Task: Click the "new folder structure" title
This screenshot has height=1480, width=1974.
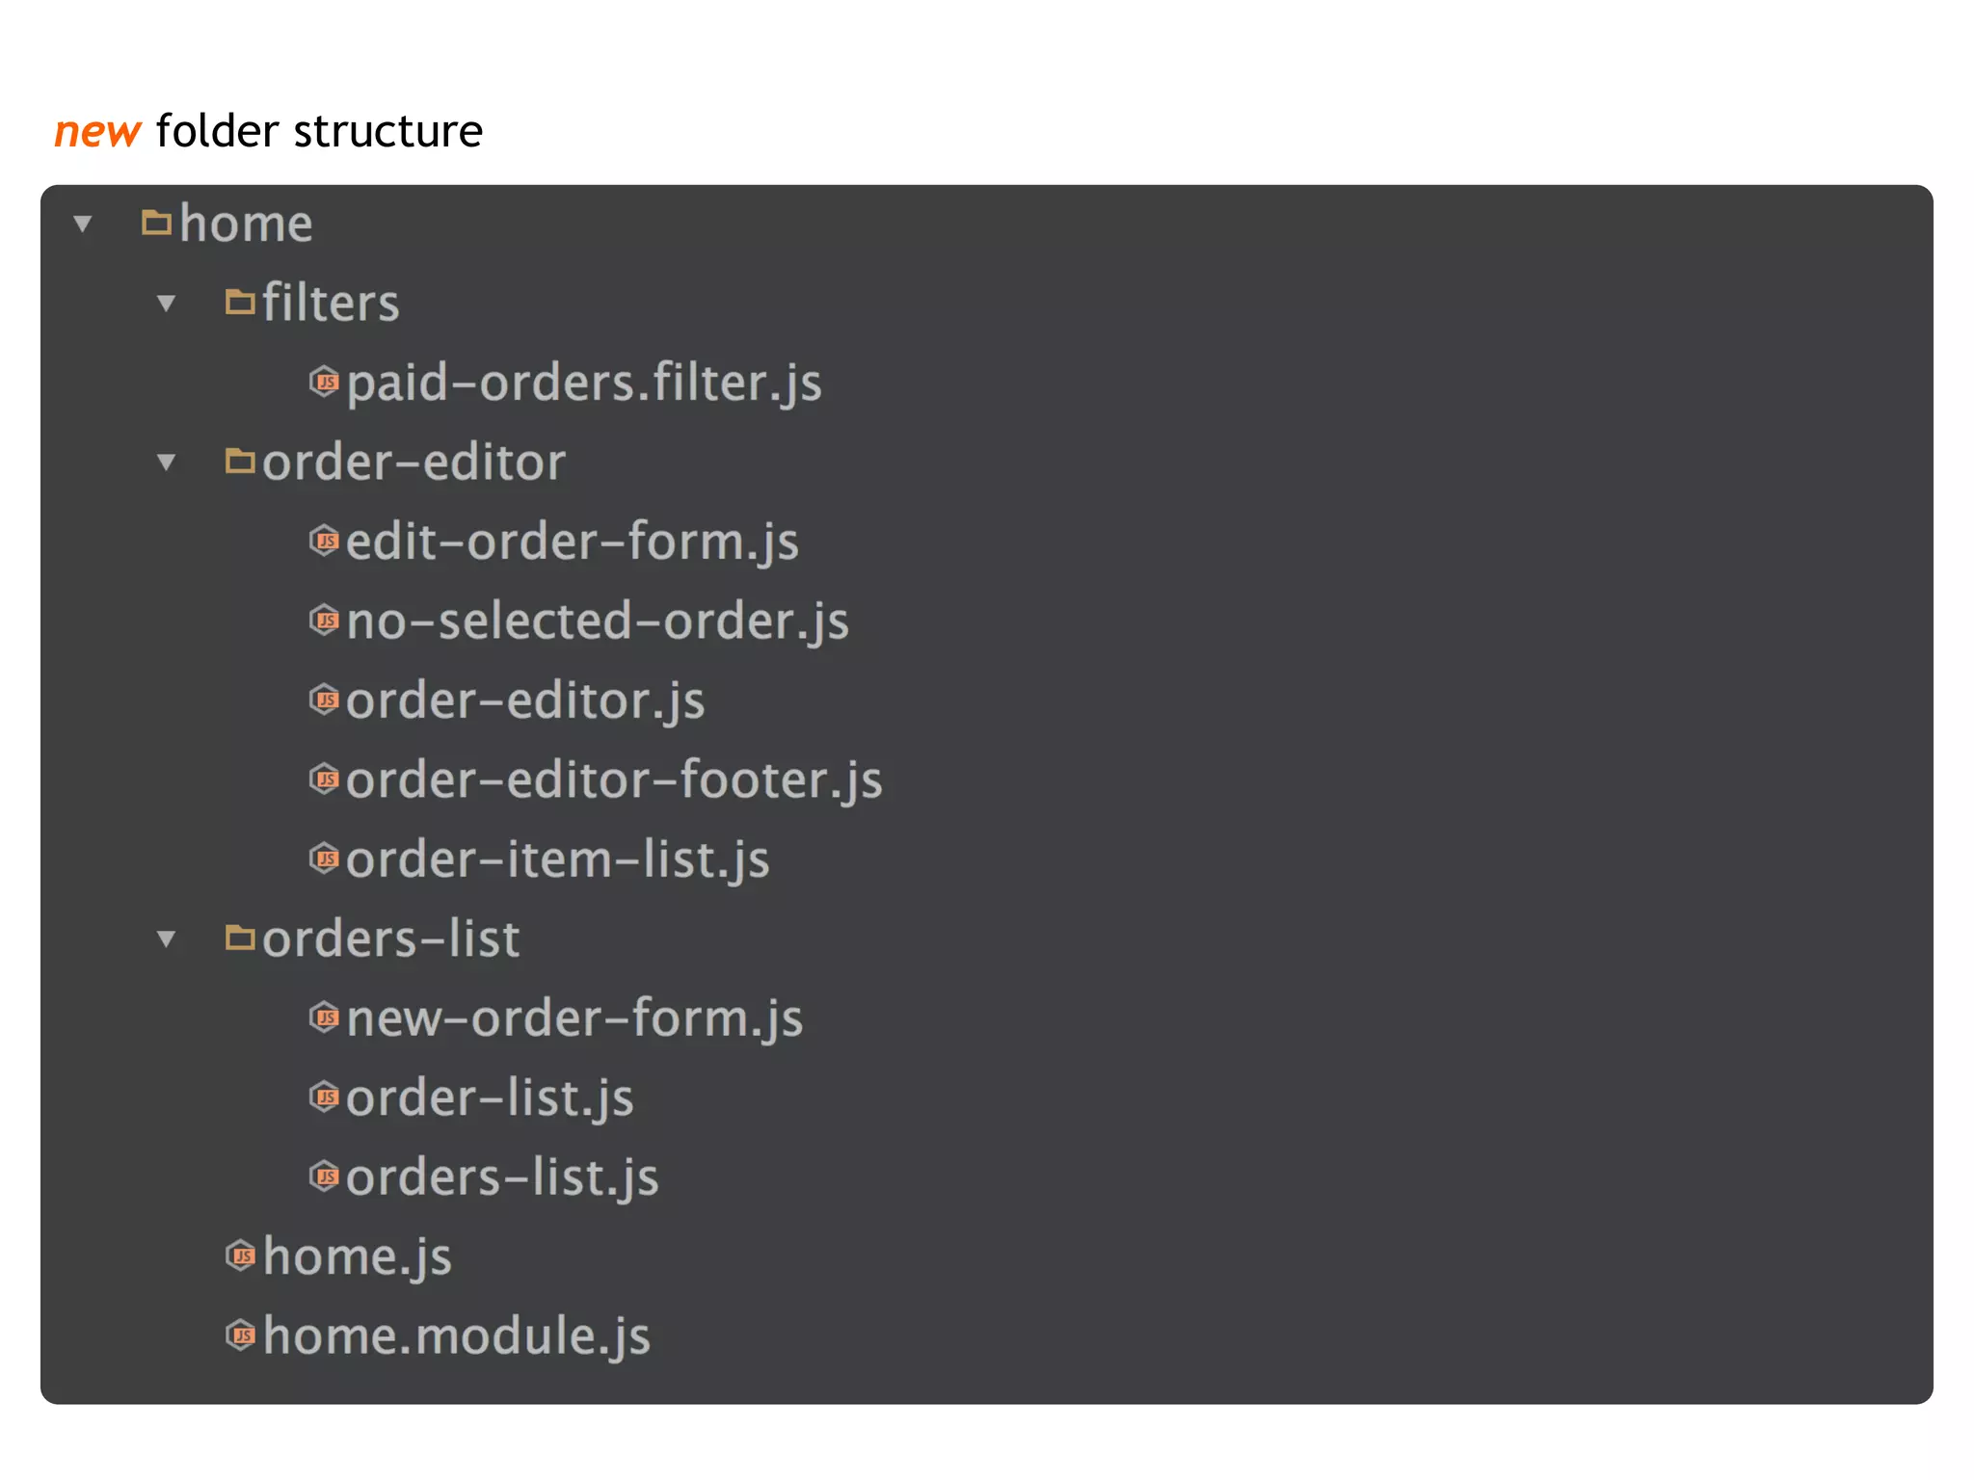Action: [269, 131]
